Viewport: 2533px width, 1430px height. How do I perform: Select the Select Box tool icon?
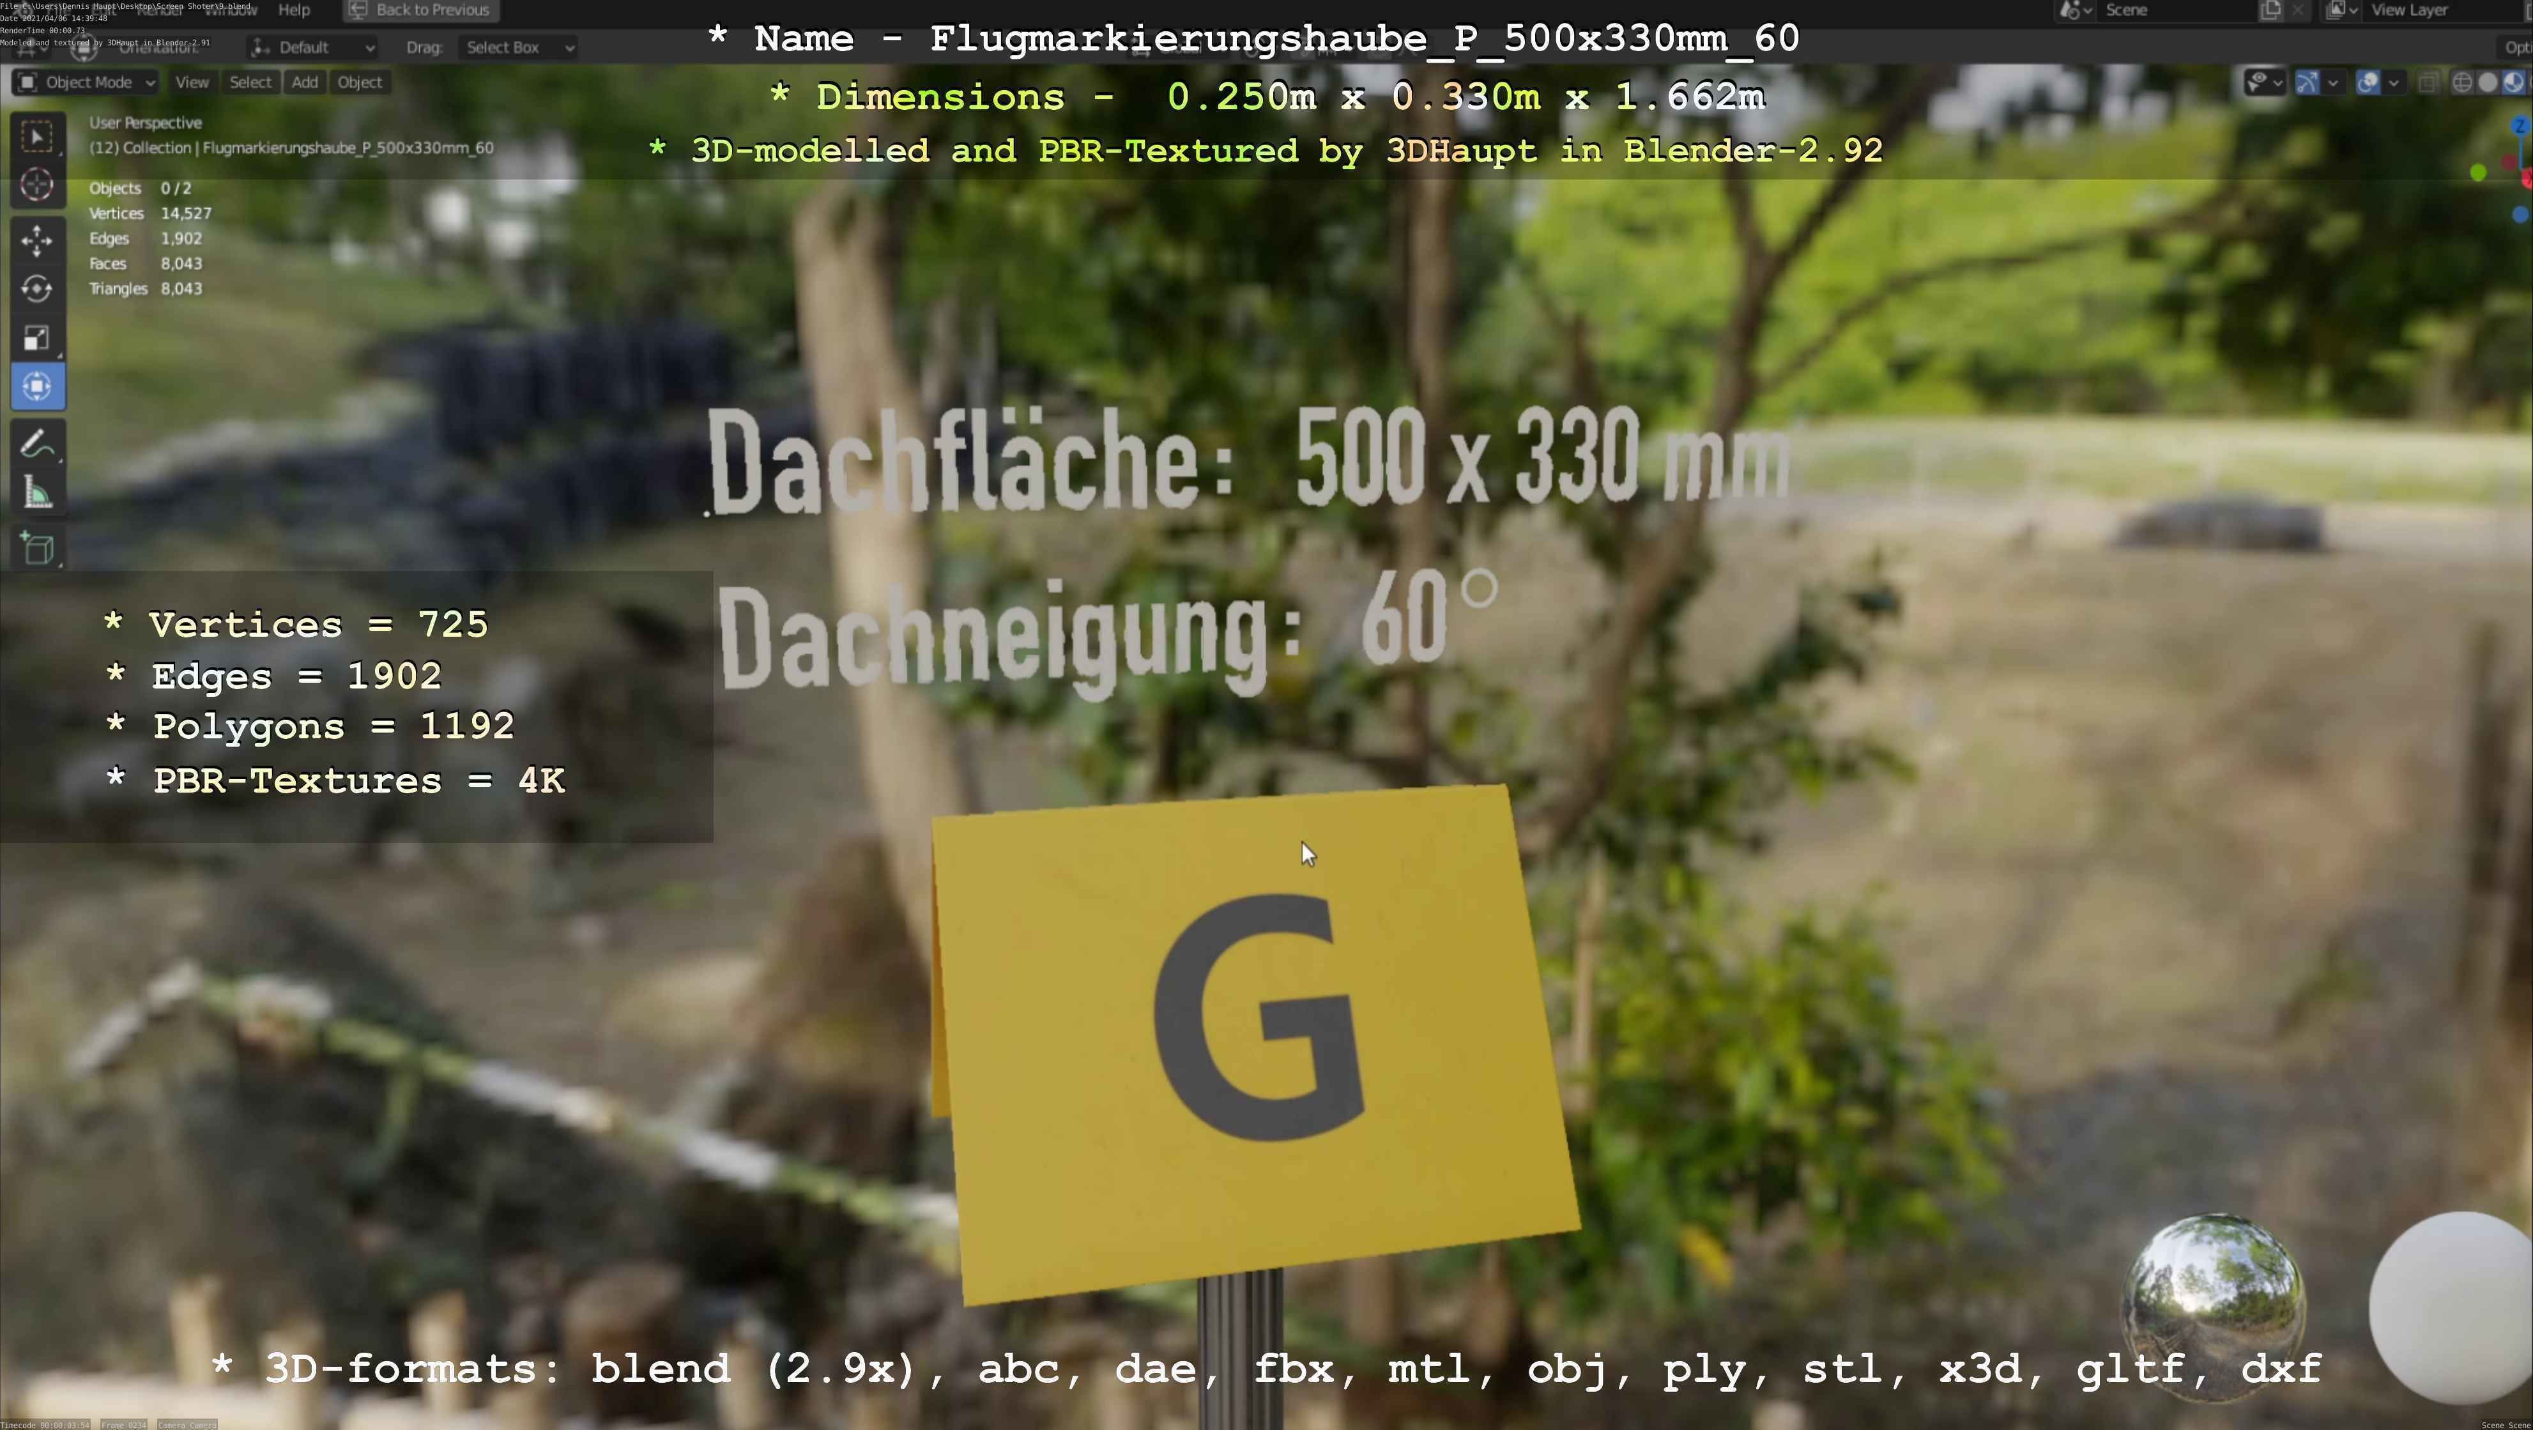coord(37,137)
